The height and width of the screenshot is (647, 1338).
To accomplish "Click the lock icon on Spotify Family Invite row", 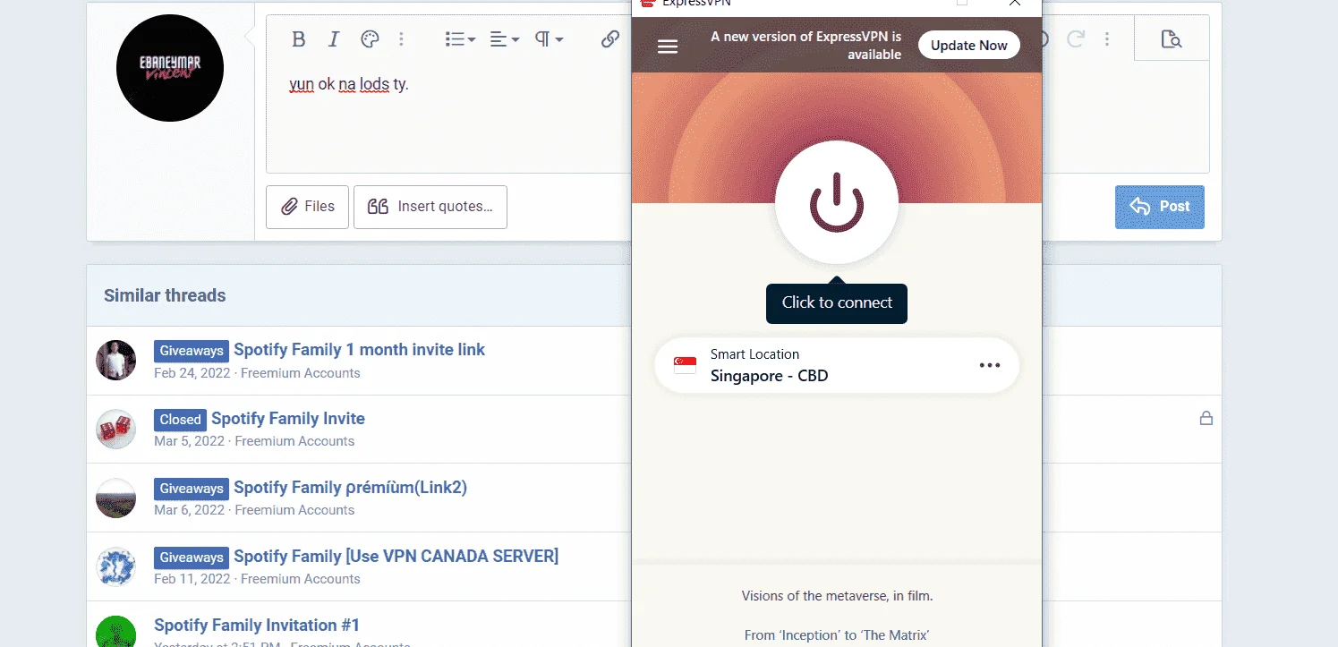I will tap(1206, 418).
